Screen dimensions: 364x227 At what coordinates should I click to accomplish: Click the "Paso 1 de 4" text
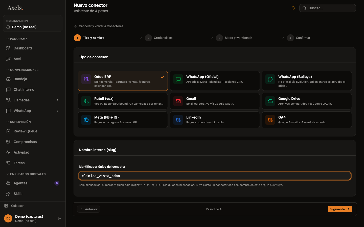(214, 209)
